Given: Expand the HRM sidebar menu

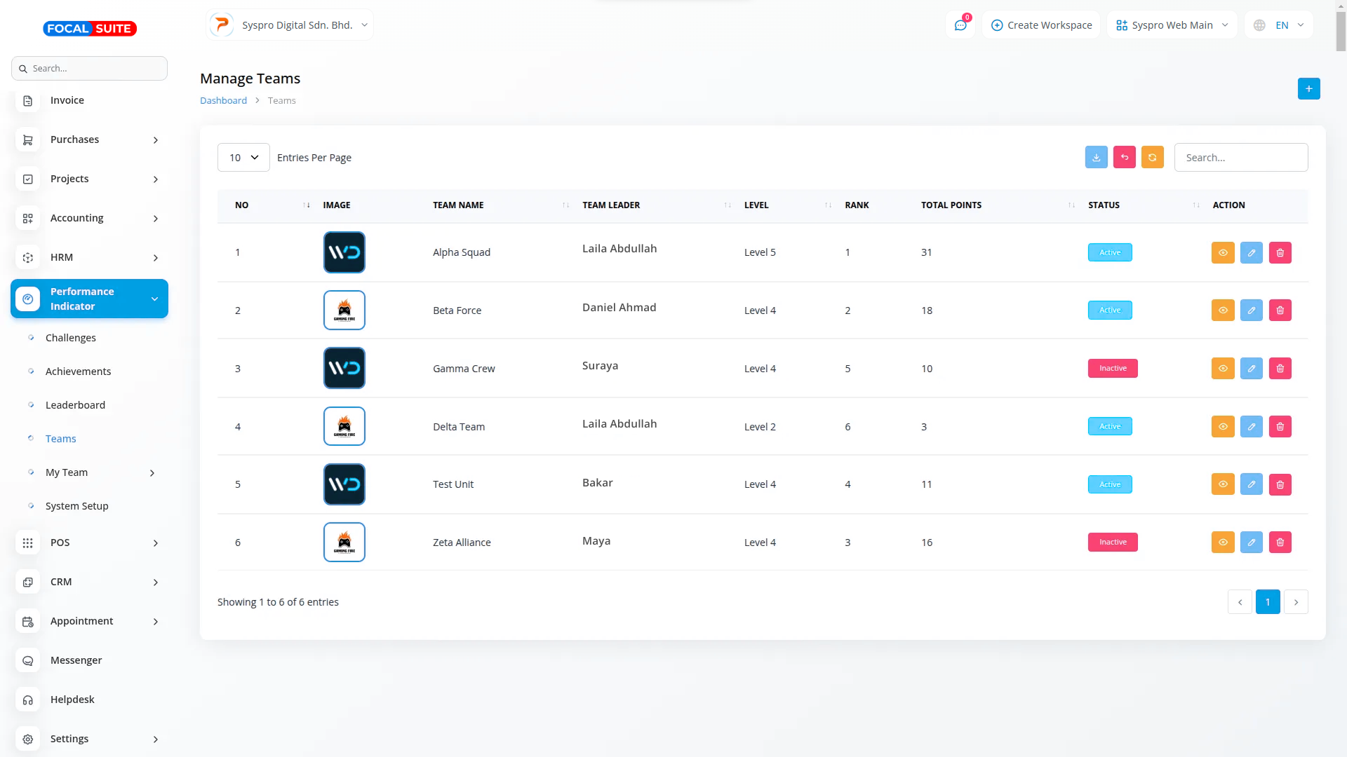Looking at the screenshot, I should [x=89, y=257].
